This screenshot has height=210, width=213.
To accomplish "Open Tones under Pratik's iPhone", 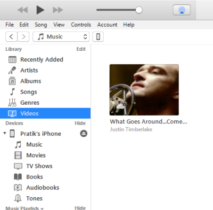I will pyautogui.click(x=34, y=198).
